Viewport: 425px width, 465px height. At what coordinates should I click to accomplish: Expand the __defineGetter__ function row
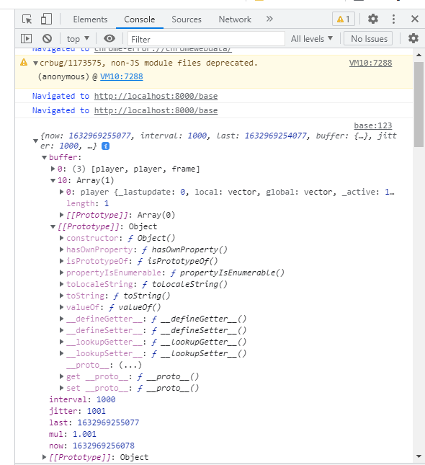pyautogui.click(x=61, y=319)
